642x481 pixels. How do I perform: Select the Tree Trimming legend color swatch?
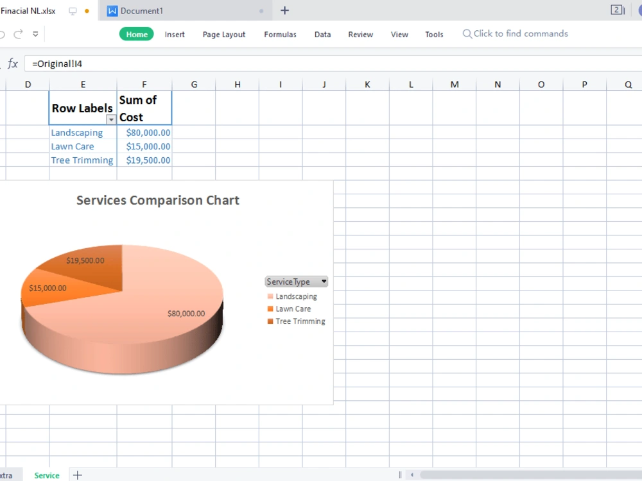point(270,321)
